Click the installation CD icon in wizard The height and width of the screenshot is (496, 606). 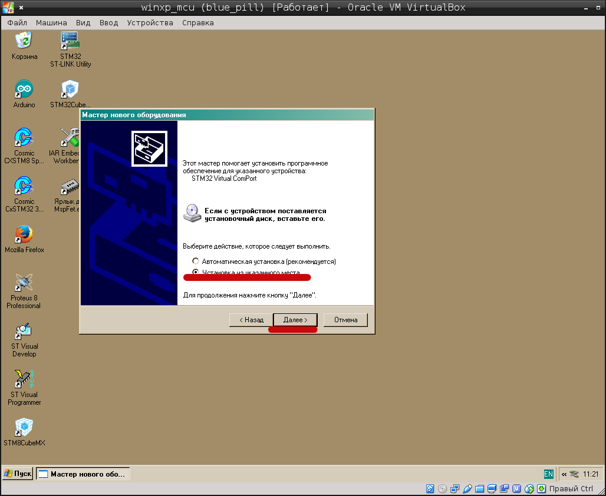click(x=192, y=213)
